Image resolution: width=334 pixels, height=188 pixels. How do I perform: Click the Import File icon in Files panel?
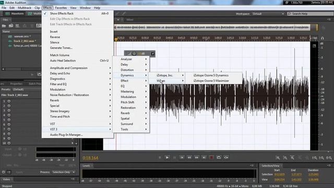[11, 26]
